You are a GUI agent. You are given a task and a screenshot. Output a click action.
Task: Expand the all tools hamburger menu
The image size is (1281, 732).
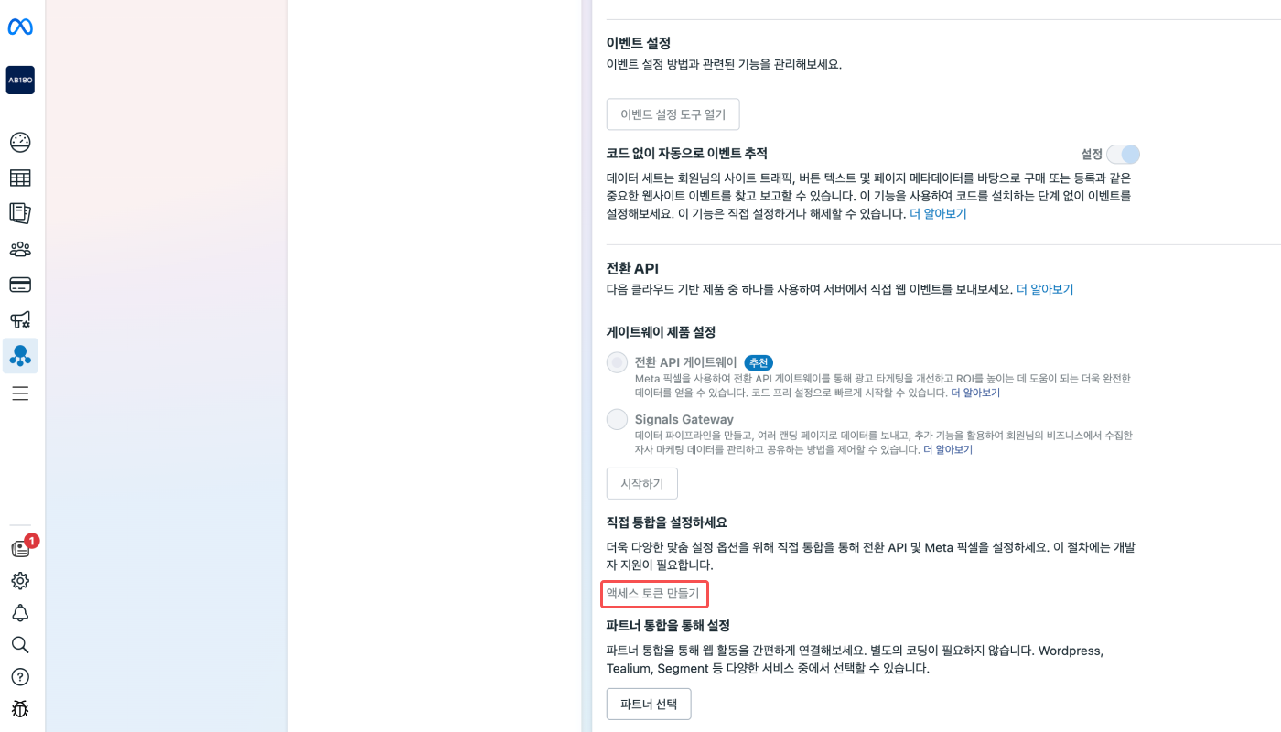[x=20, y=393]
